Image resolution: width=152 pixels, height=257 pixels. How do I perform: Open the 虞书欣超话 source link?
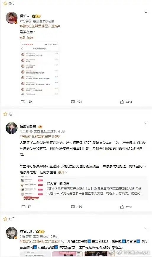(x=46, y=21)
